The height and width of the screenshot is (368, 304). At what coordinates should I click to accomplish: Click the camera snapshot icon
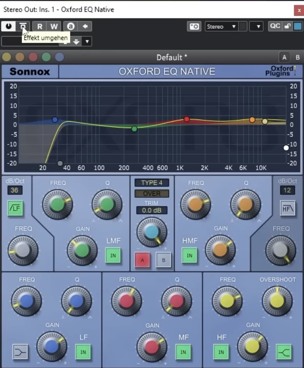tap(194, 26)
